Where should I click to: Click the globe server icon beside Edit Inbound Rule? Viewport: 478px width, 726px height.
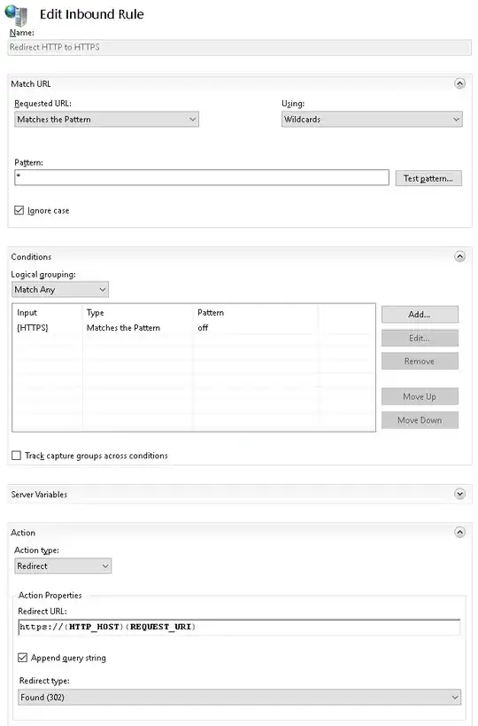click(17, 15)
